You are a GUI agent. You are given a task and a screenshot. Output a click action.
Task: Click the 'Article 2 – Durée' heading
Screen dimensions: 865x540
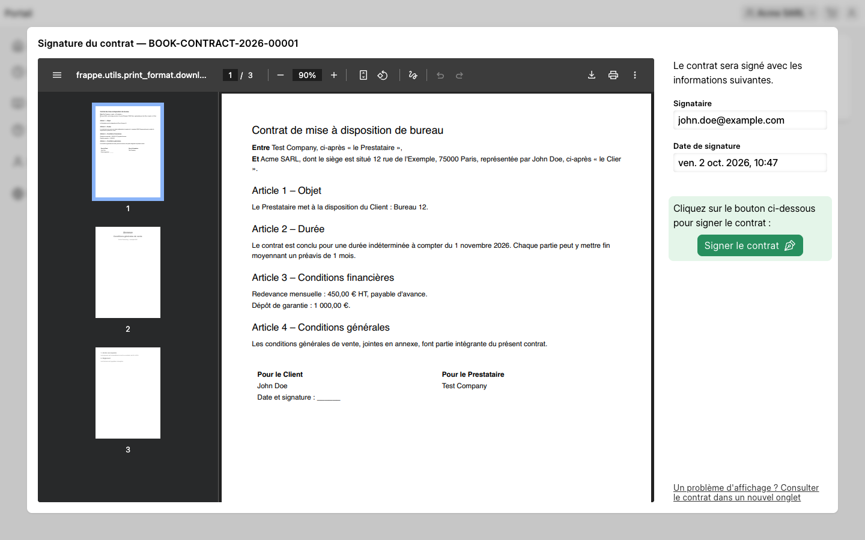(x=288, y=229)
